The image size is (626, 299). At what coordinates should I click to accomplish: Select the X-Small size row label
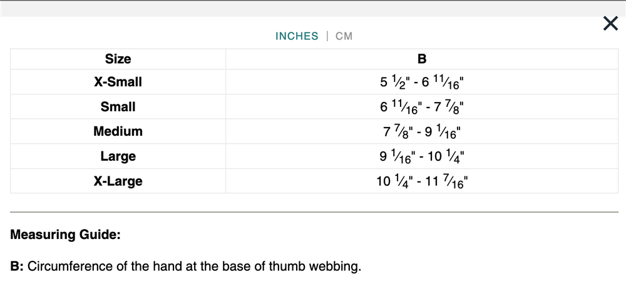[x=118, y=82]
